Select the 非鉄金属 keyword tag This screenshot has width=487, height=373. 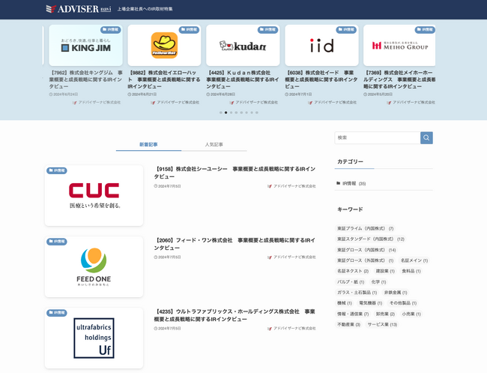click(x=396, y=293)
